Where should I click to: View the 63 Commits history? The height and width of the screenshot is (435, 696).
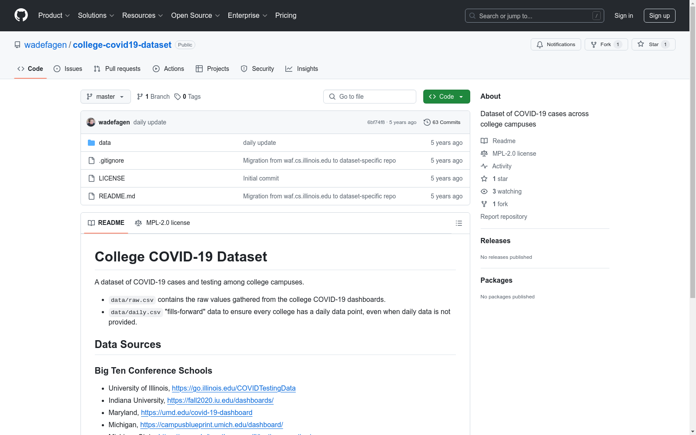442,122
